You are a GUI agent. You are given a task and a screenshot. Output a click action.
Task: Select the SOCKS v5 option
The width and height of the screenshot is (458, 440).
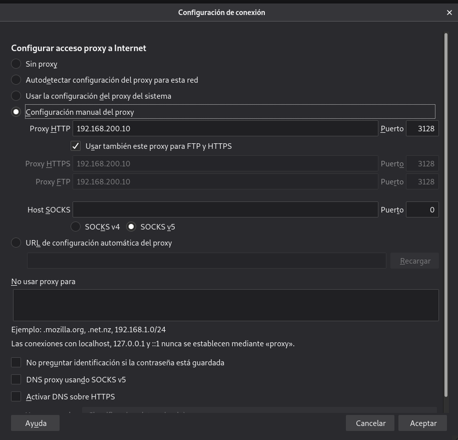(131, 227)
